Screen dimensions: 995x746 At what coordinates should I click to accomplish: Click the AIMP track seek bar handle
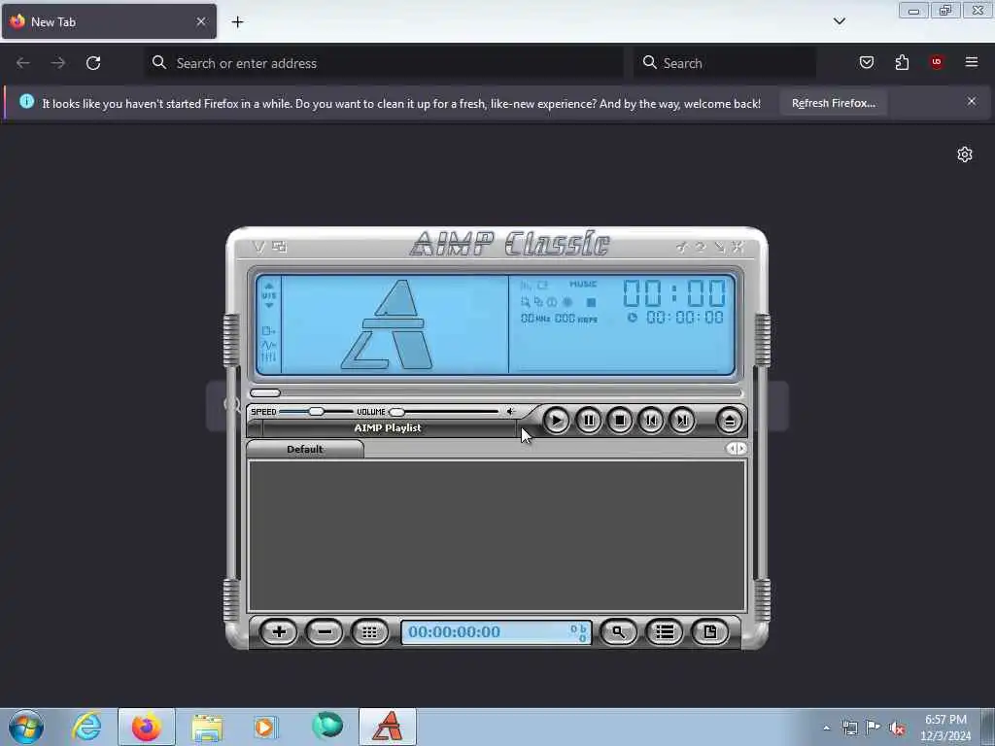265,392
